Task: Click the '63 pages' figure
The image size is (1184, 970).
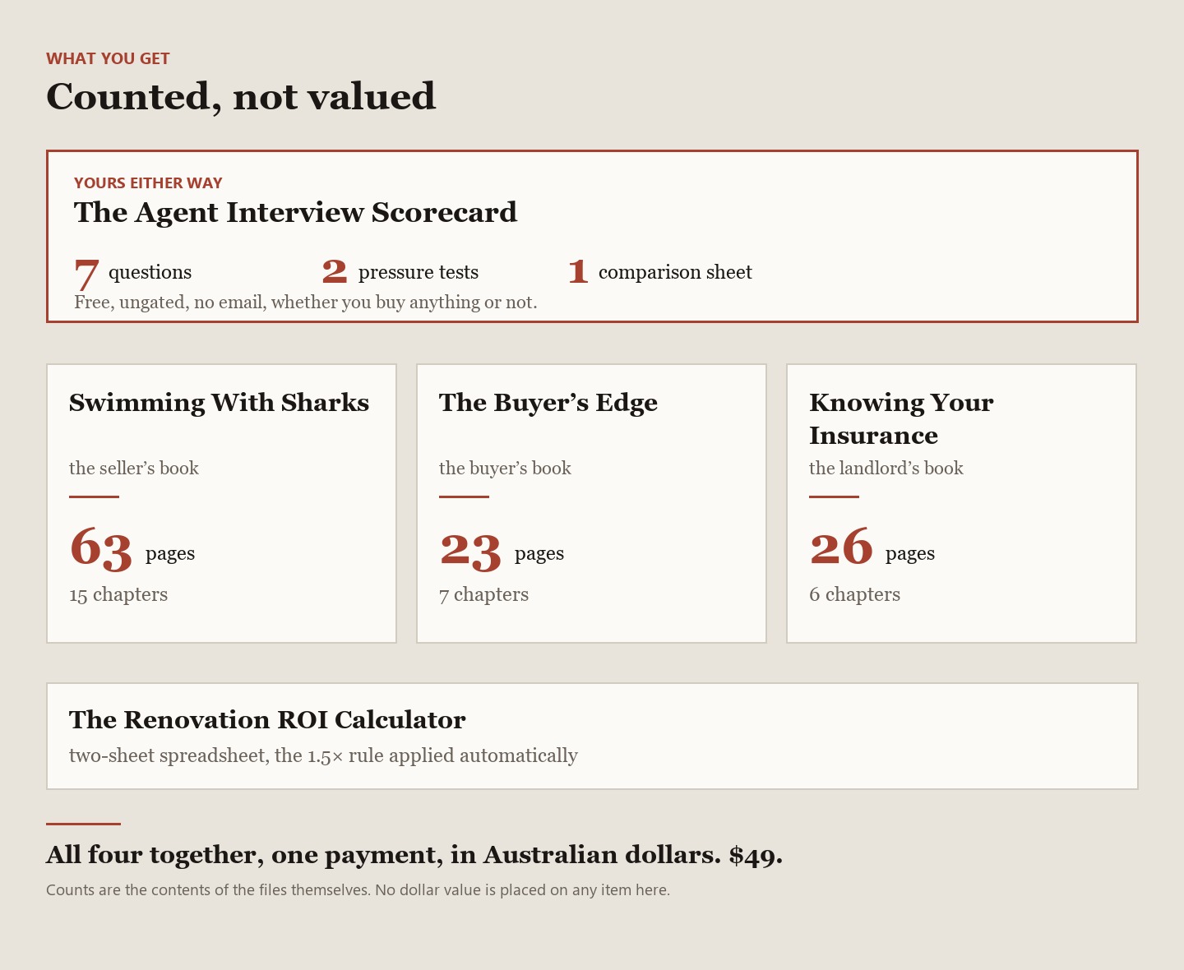Action: click(x=132, y=549)
